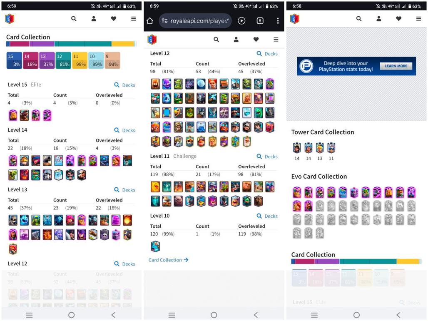This screenshot has height=321, width=428.
Task: Open search in the middle screenshot site header
Action: click(x=216, y=40)
